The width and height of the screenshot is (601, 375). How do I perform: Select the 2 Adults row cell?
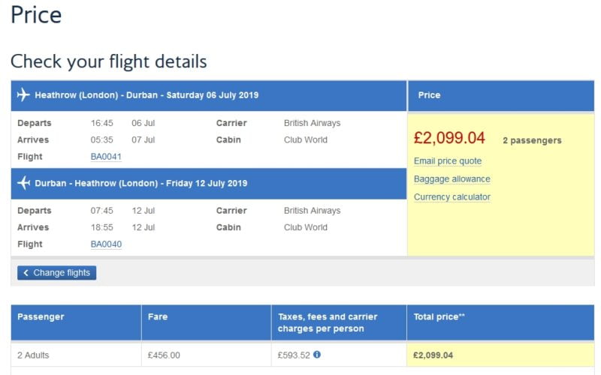click(76, 355)
